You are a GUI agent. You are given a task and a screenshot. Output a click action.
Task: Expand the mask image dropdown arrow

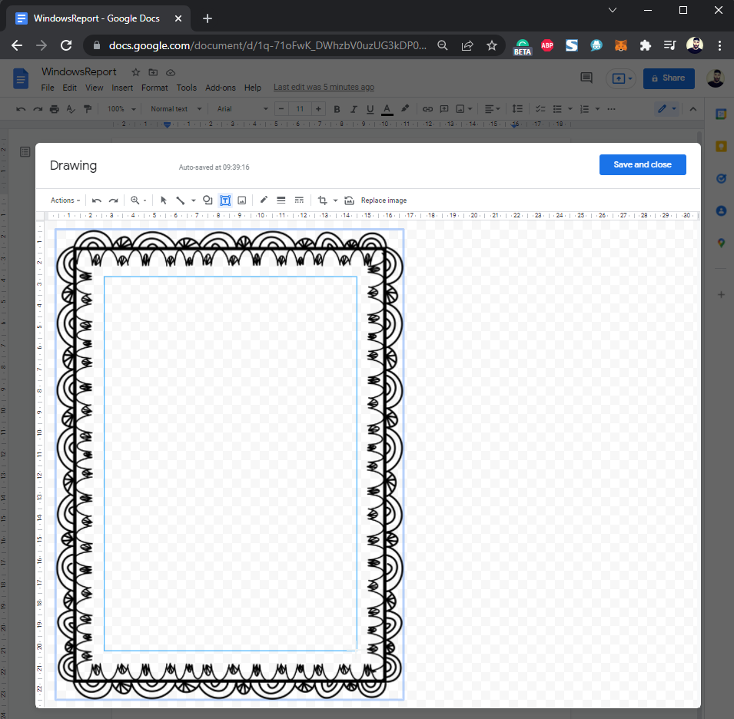(x=335, y=200)
